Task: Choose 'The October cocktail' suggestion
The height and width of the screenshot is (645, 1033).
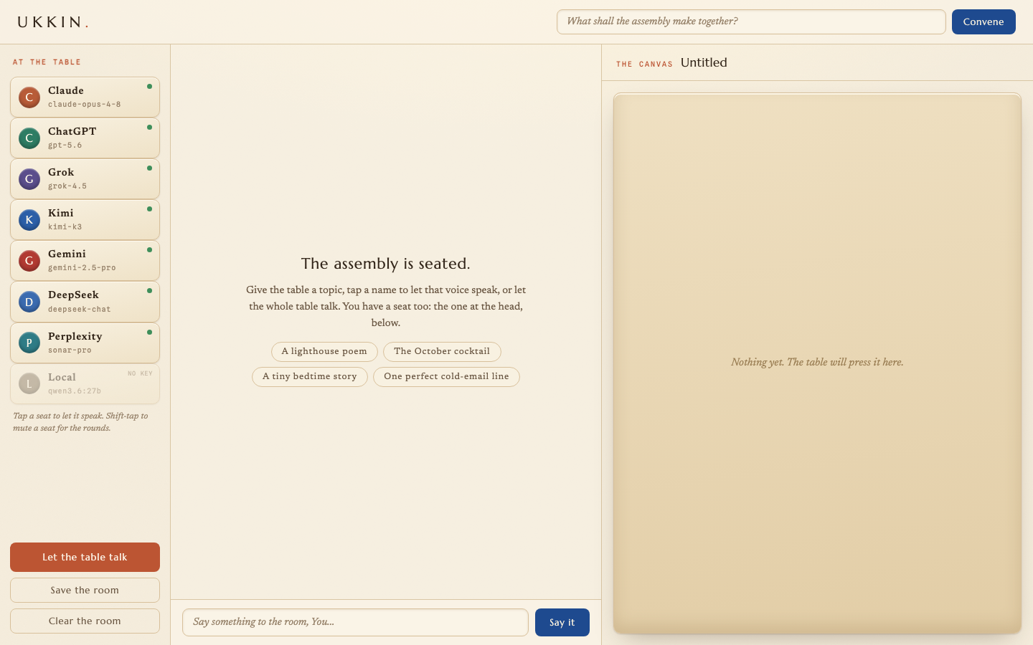Action: (x=442, y=352)
